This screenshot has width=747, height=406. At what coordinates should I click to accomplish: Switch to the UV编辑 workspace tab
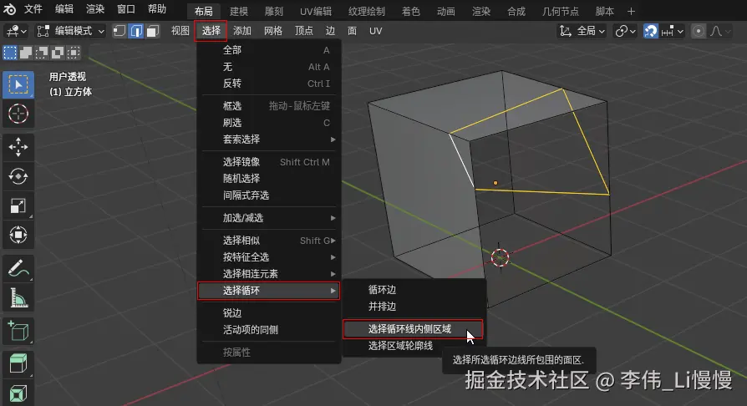pyautogui.click(x=315, y=12)
